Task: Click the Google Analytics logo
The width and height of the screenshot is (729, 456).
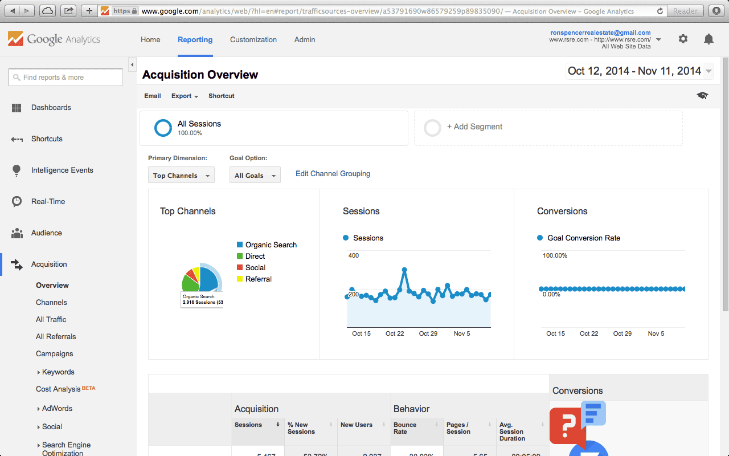Action: pos(54,39)
